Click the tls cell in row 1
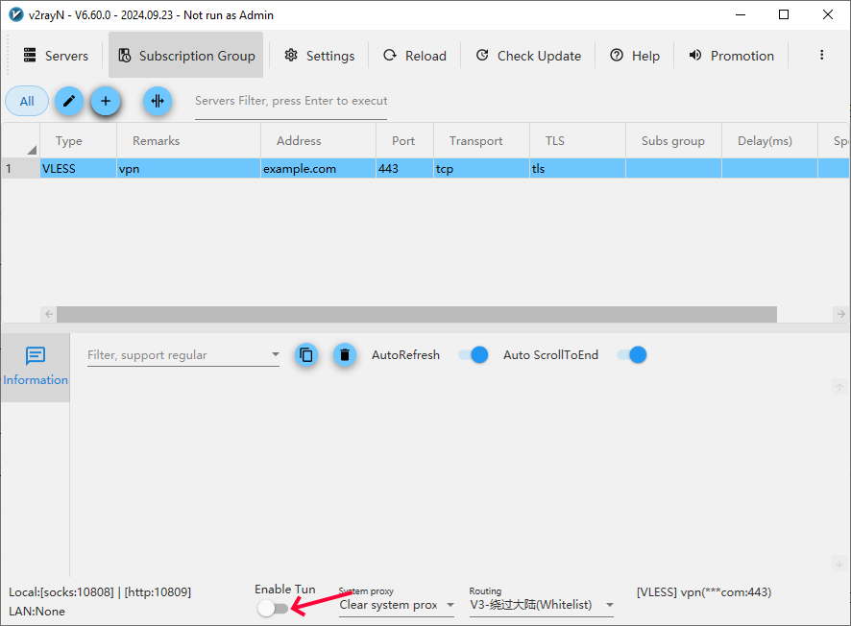The image size is (851, 626). coord(577,169)
